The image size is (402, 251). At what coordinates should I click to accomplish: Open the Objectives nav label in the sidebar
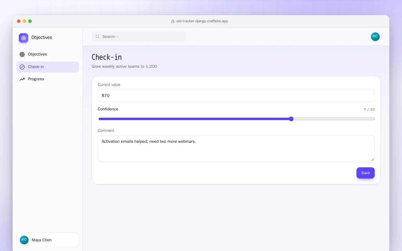click(x=37, y=54)
